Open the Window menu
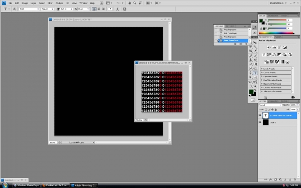The height and width of the screenshot is (188, 301). click(x=83, y=3)
